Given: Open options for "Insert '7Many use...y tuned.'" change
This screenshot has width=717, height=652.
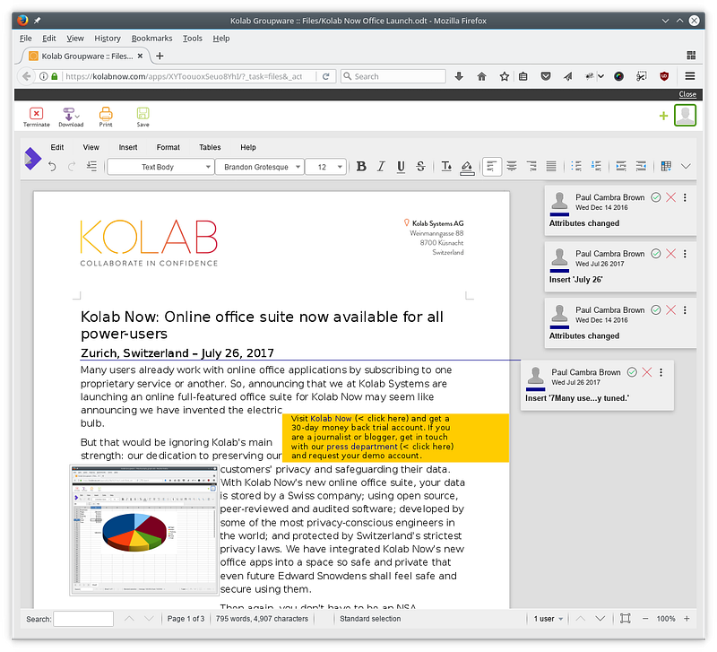Looking at the screenshot, I should click(x=661, y=372).
